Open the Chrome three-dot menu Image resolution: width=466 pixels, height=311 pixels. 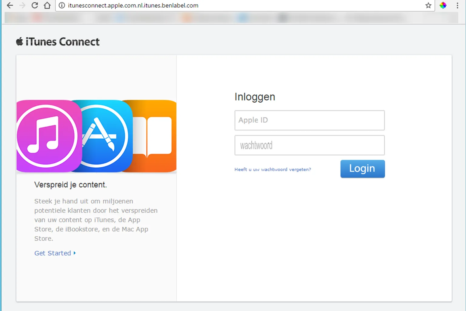point(457,5)
